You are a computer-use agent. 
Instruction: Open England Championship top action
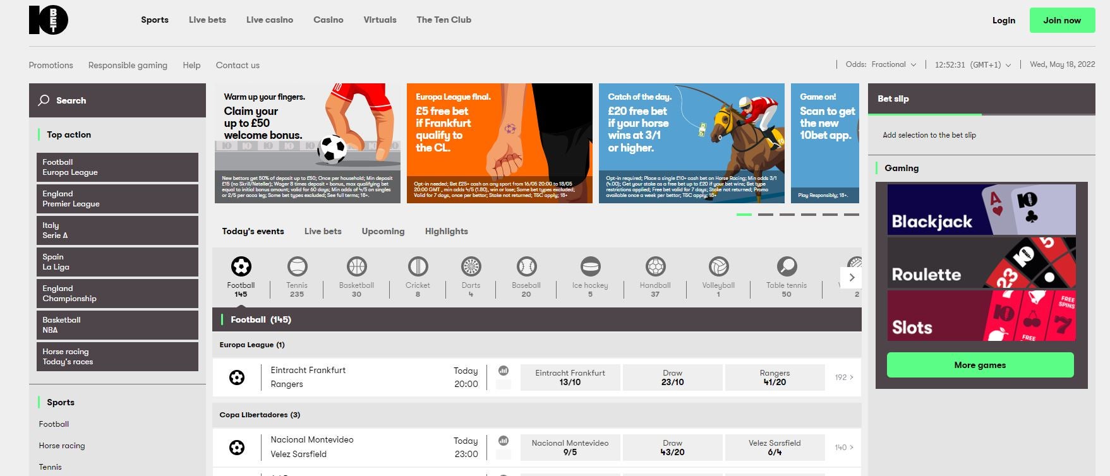118,294
